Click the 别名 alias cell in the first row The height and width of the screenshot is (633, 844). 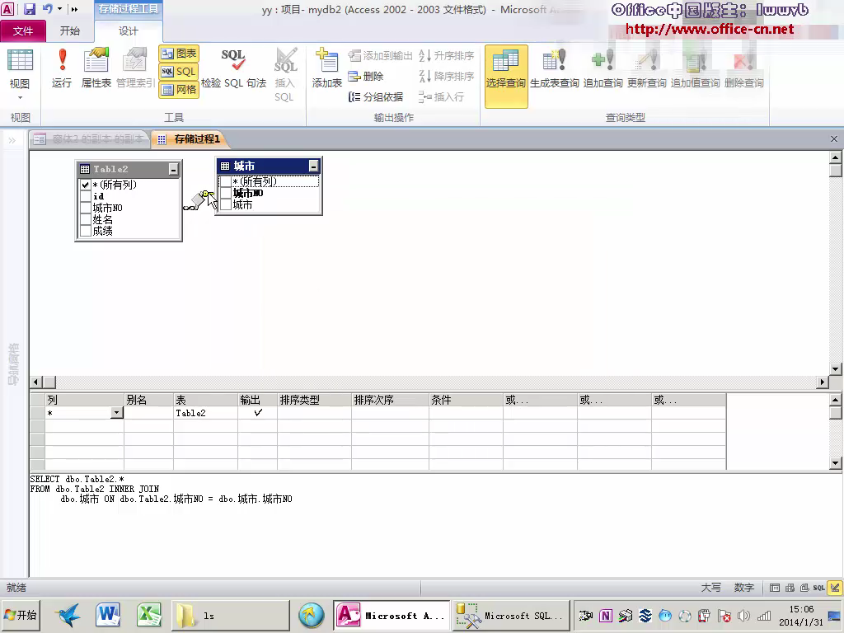point(148,413)
